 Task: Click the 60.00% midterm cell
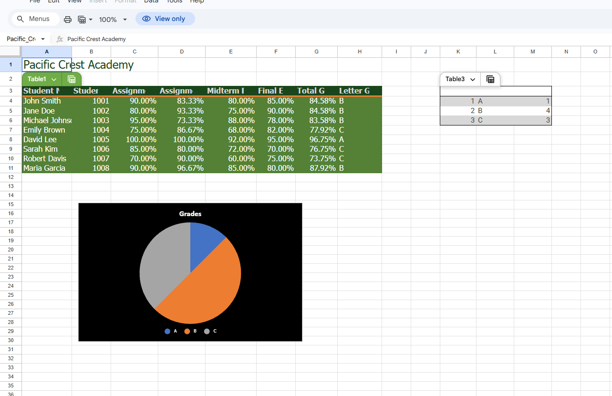click(x=231, y=158)
